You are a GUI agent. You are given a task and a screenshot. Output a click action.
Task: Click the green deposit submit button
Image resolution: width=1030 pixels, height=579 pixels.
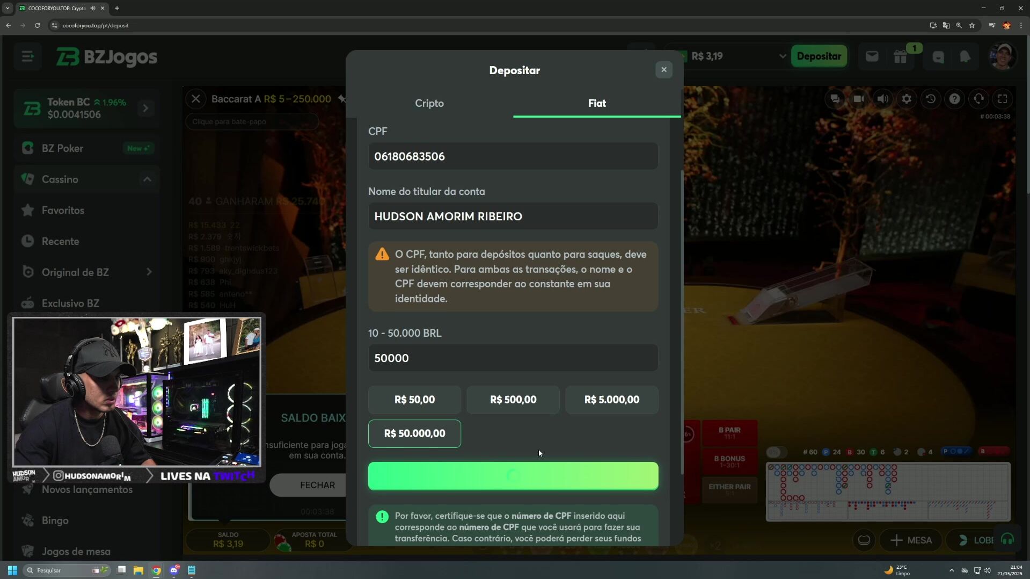click(513, 476)
